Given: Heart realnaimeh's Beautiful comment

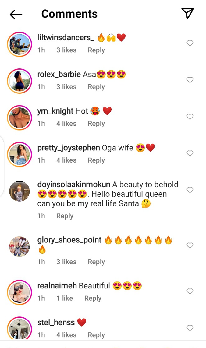Looking at the screenshot, I should click(190, 292).
